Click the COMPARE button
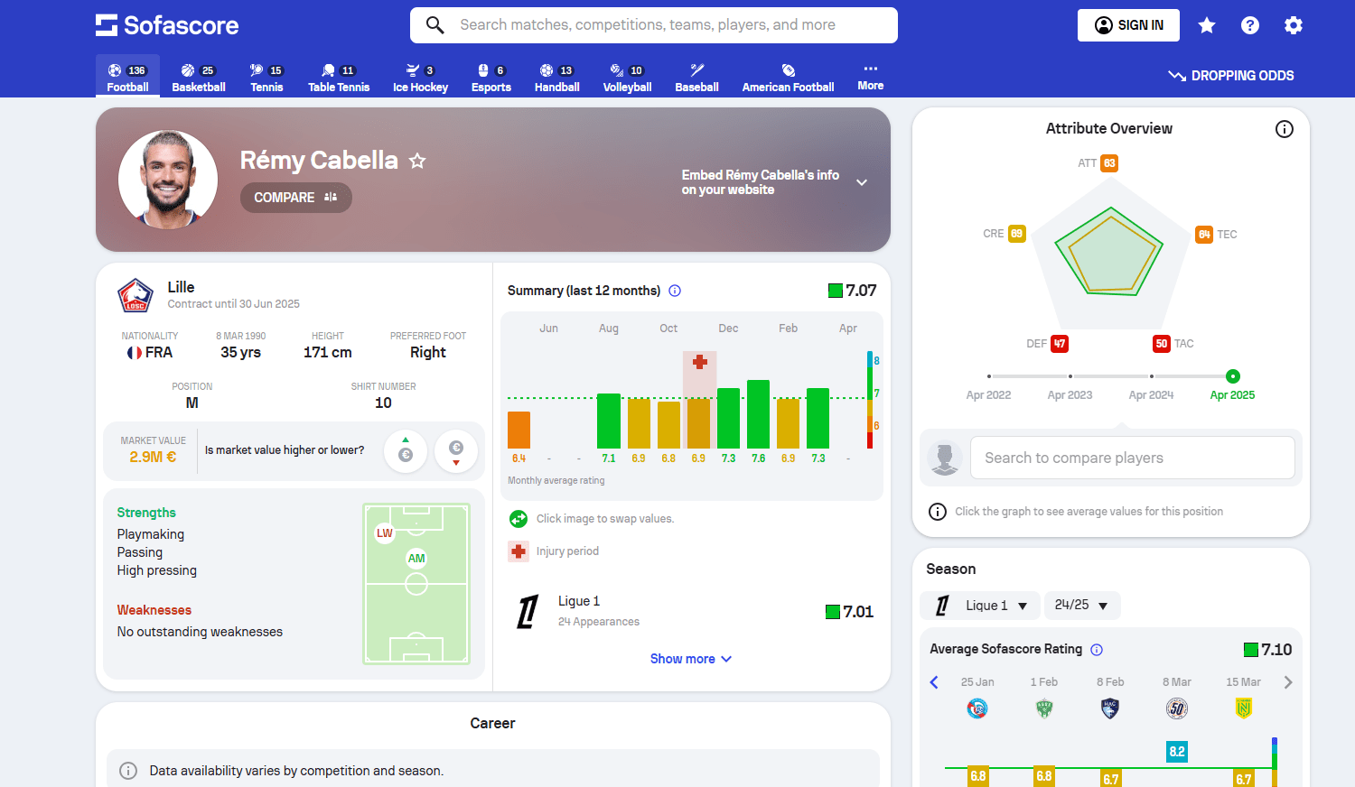Image resolution: width=1355 pixels, height=787 pixels. pyautogui.click(x=295, y=198)
